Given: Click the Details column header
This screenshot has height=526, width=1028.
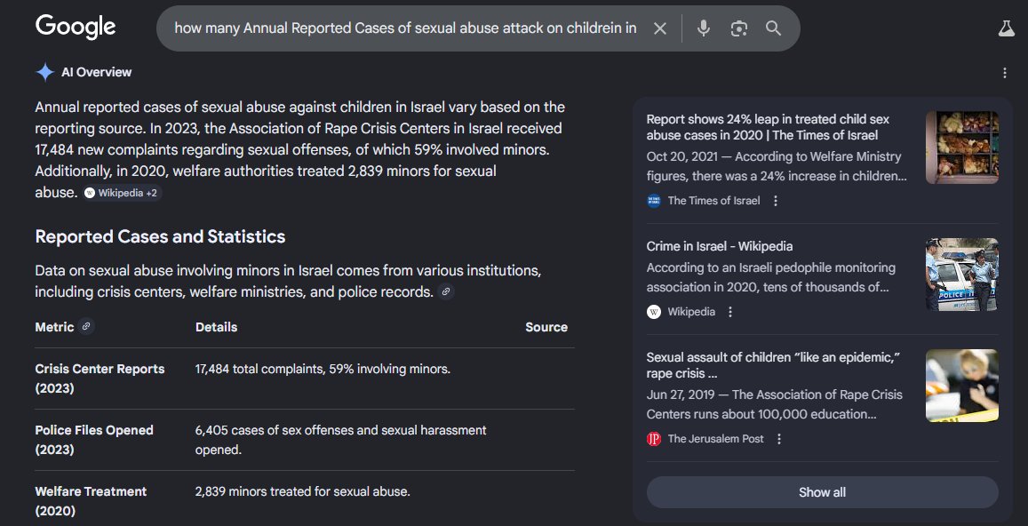Looking at the screenshot, I should coord(217,327).
